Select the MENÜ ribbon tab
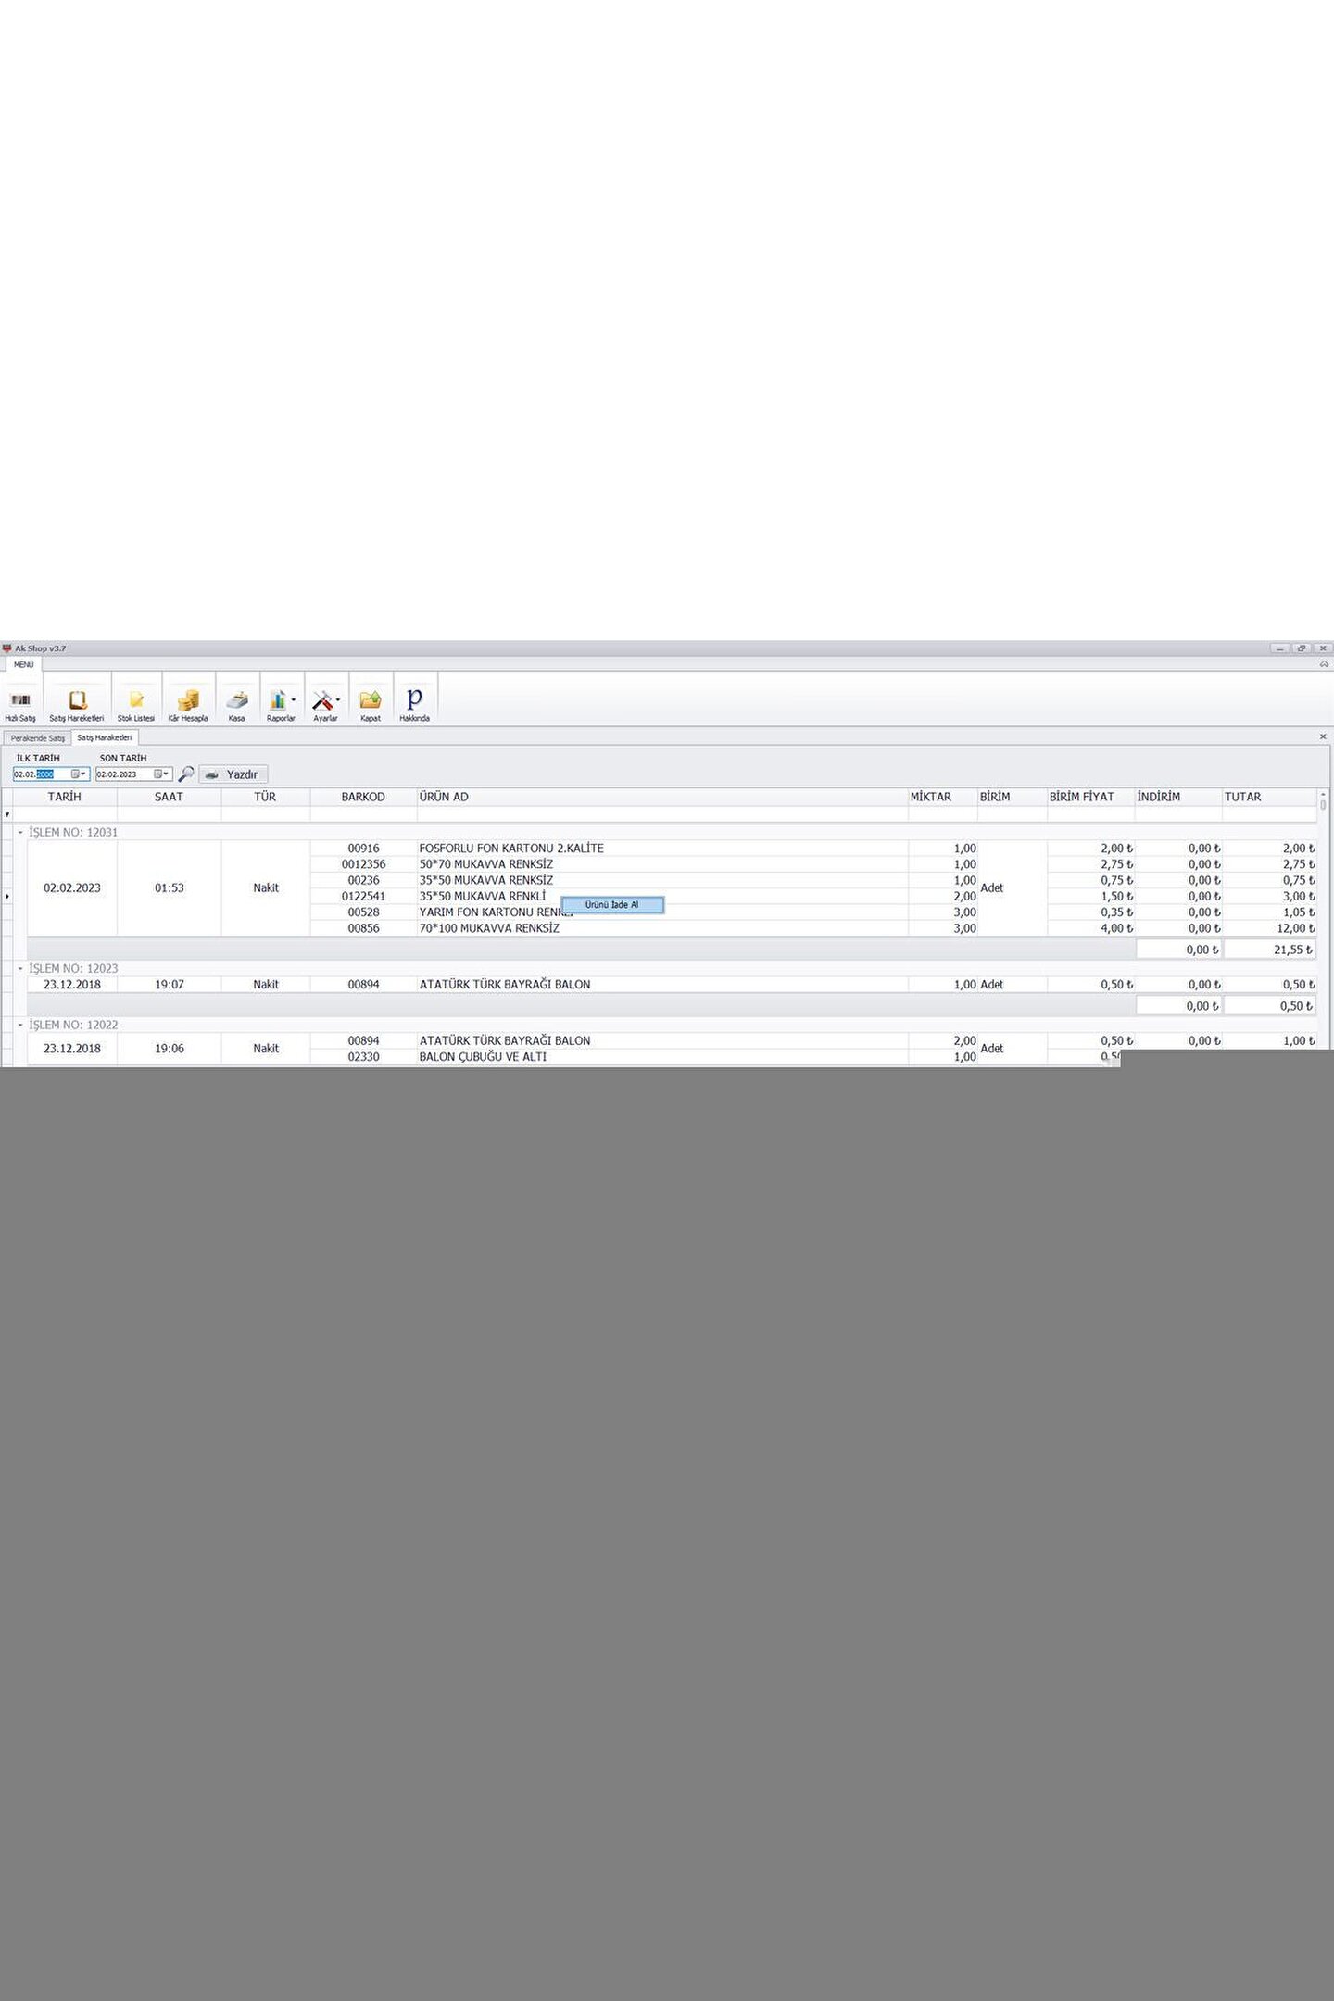Screen dimensions: 1334x2001 (x=23, y=664)
